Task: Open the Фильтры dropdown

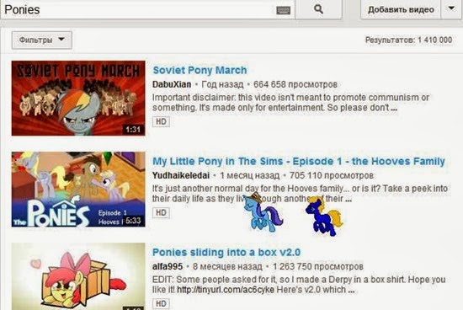Action: click(x=42, y=40)
